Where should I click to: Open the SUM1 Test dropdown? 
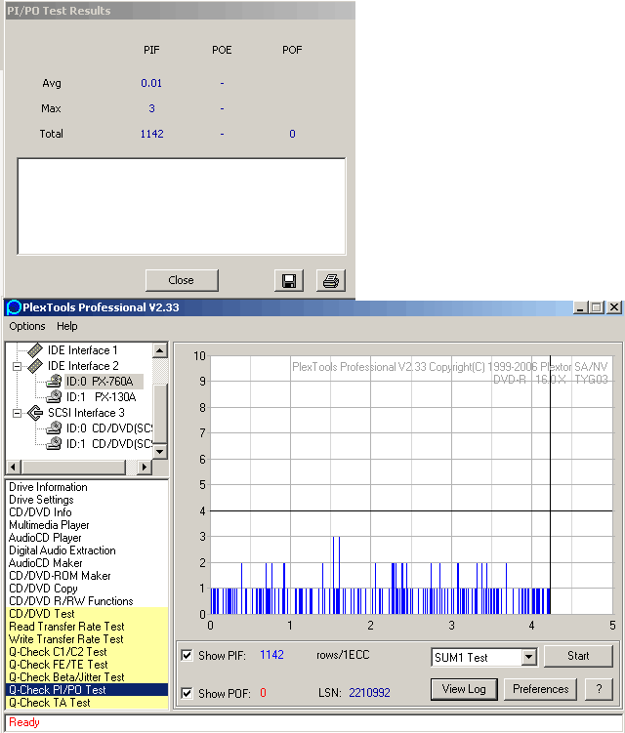pos(528,657)
